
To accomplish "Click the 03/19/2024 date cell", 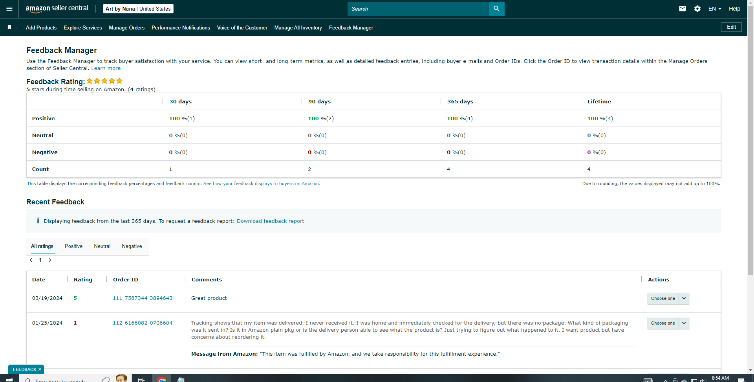I will click(47, 298).
